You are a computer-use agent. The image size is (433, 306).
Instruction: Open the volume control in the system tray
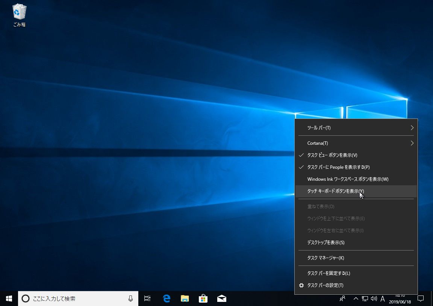[x=374, y=298]
